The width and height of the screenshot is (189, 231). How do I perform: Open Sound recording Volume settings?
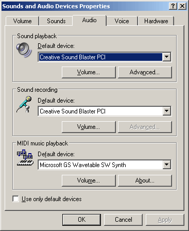(x=89, y=127)
